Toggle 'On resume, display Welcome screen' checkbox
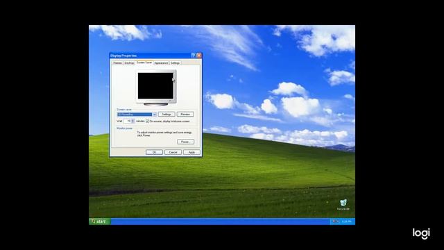The height and width of the screenshot is (250, 444). click(x=147, y=121)
